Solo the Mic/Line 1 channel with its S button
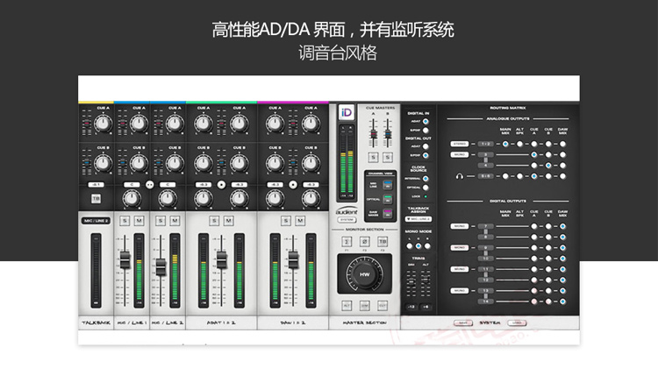 (x=125, y=221)
